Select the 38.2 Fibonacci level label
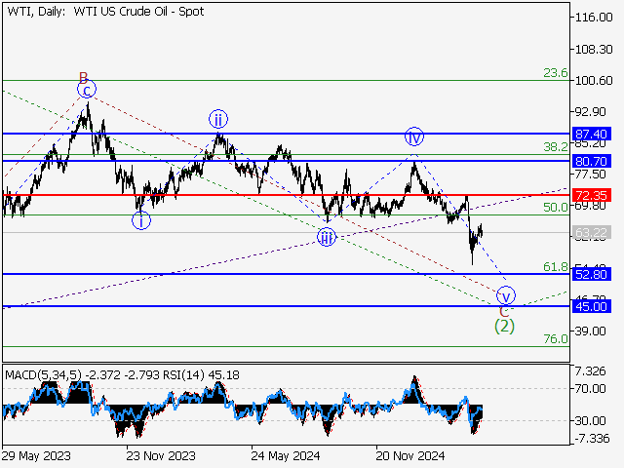Viewport: 624px width, 468px height. (x=555, y=146)
